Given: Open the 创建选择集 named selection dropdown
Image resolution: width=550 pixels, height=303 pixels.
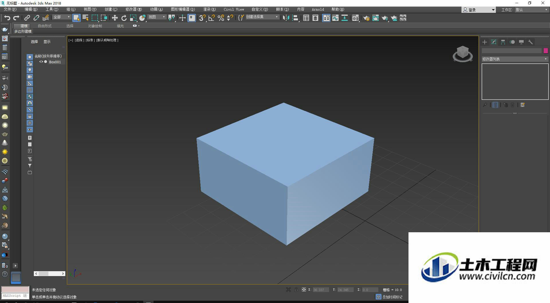Looking at the screenshot, I should tap(262, 17).
